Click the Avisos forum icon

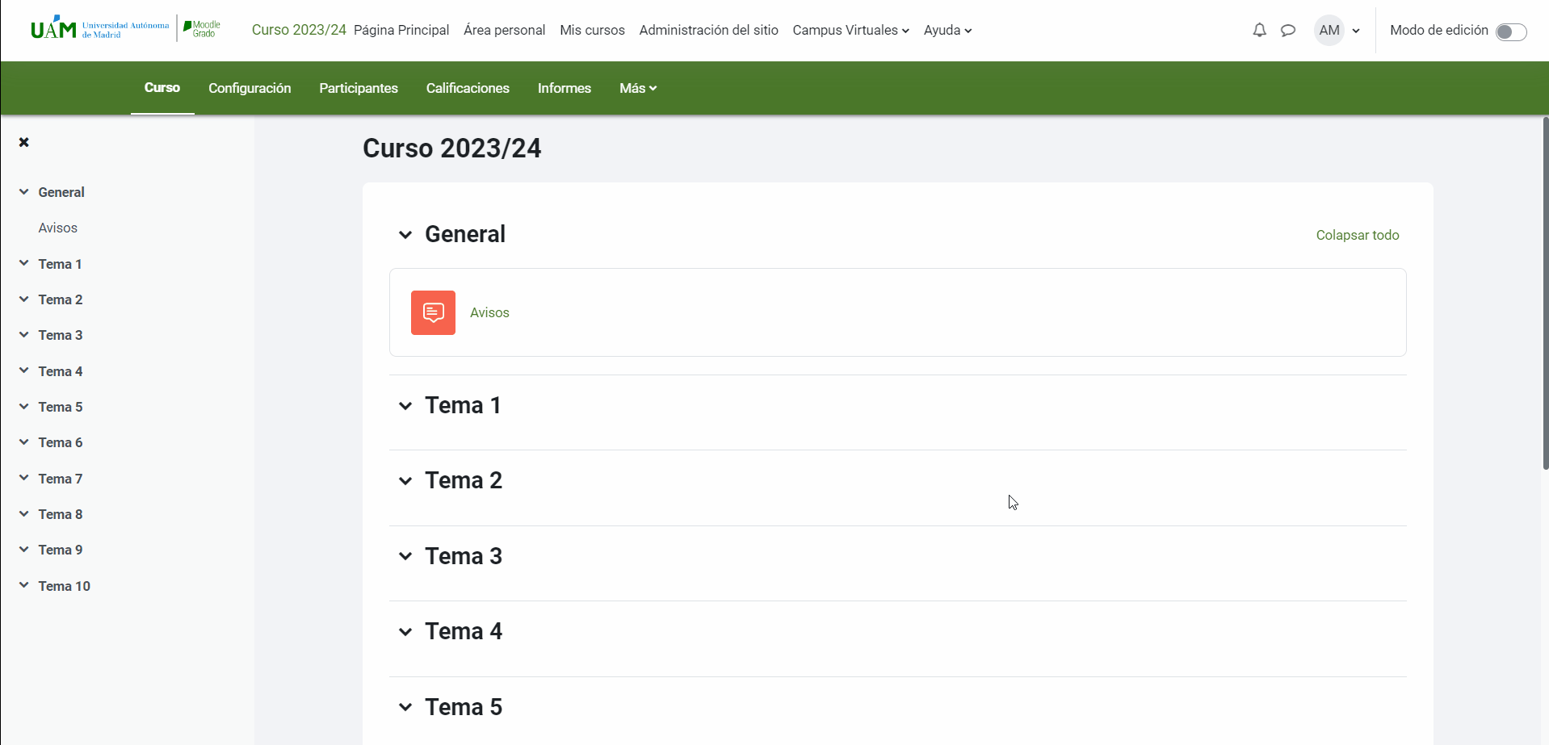tap(433, 312)
